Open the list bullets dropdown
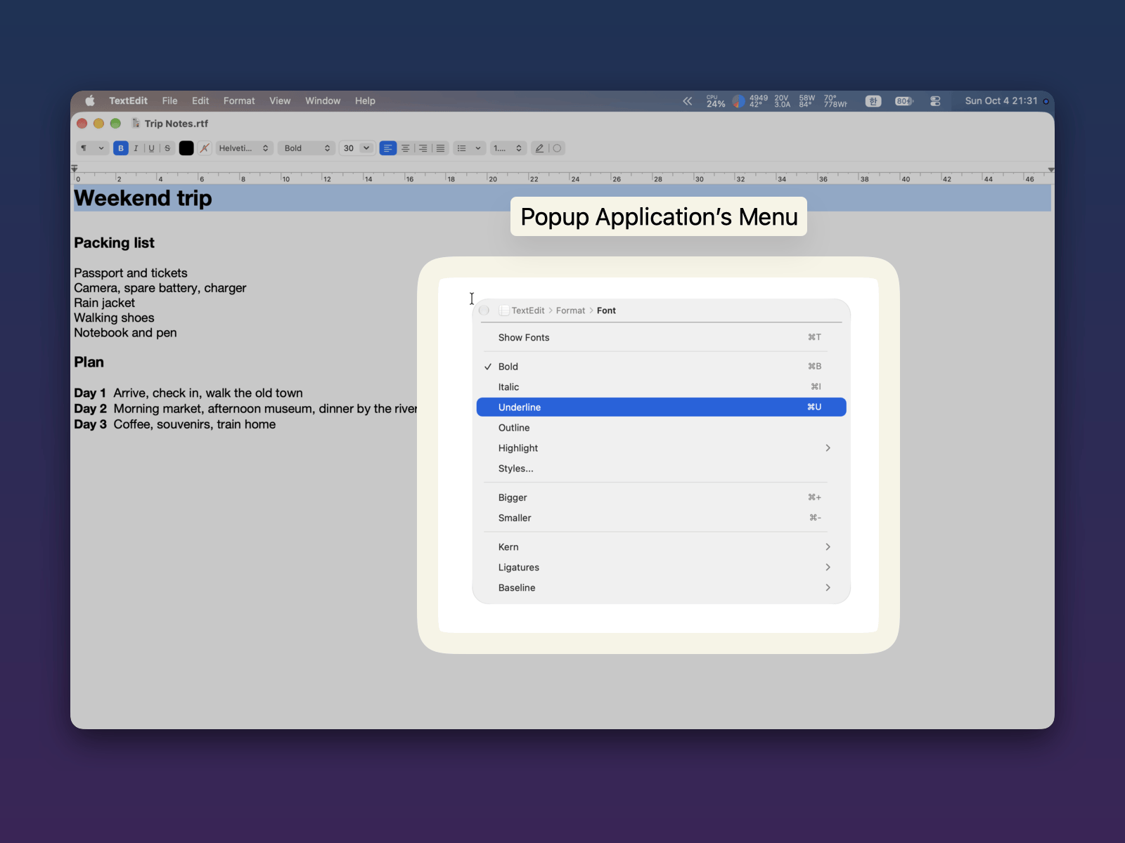The width and height of the screenshot is (1125, 843). coord(469,148)
